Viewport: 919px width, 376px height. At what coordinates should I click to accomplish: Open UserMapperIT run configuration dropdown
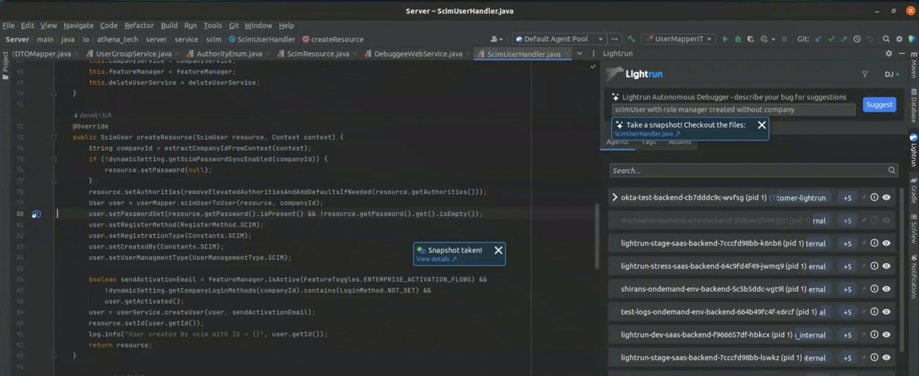click(x=679, y=39)
